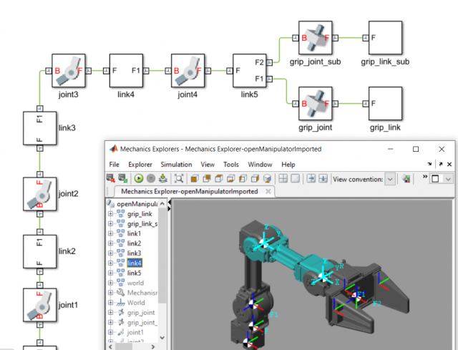This screenshot has width=458, height=350.
Task: Select the openManipula root tree item
Action: tap(137, 204)
